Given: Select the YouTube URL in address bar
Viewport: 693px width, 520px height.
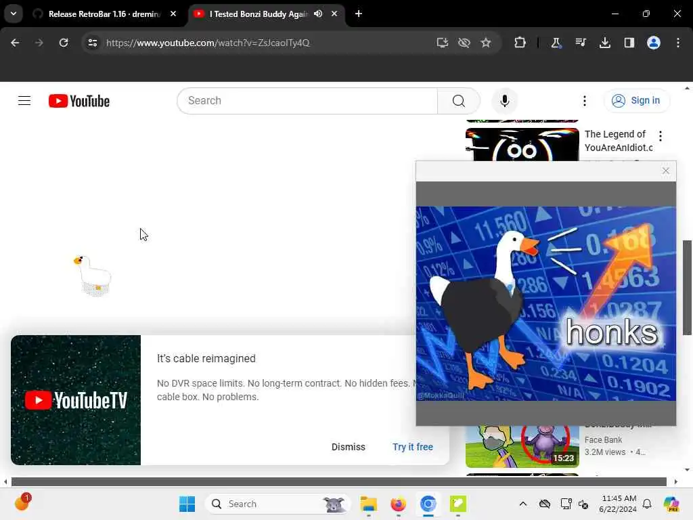Looking at the screenshot, I should (x=208, y=43).
